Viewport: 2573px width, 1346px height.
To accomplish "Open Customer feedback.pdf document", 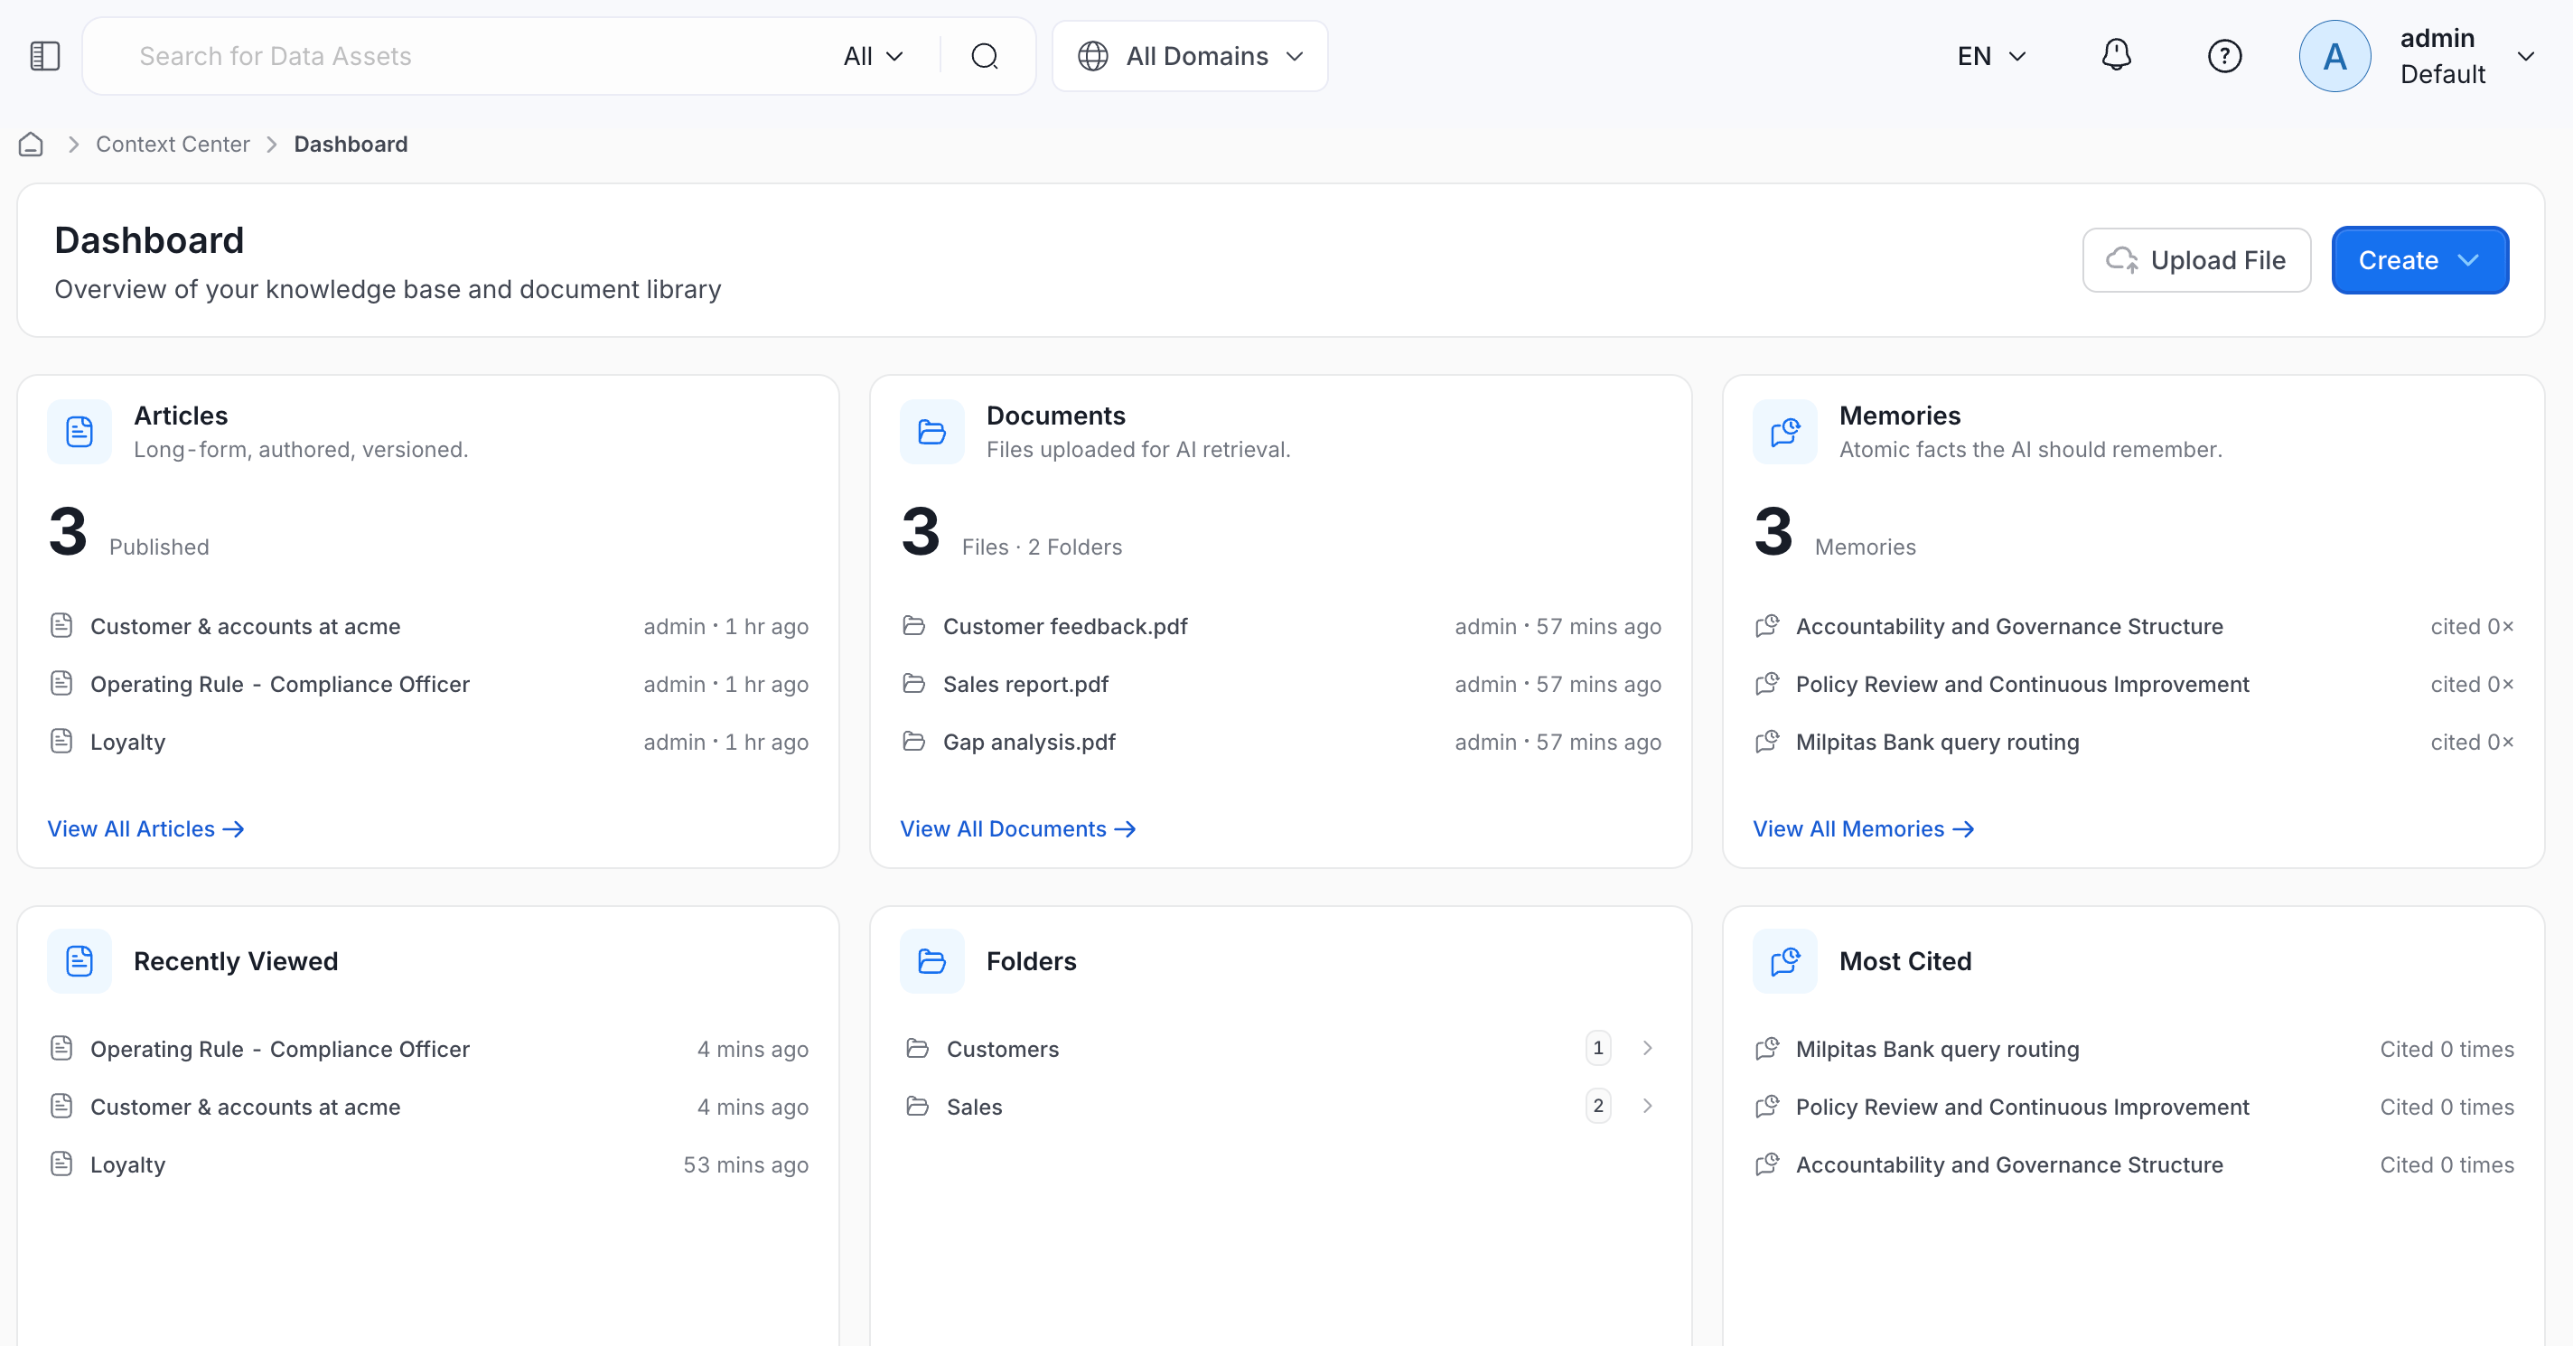I will (1065, 626).
